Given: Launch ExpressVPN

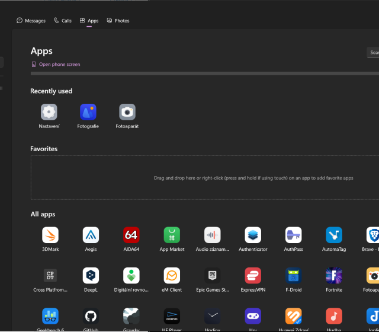Looking at the screenshot, I should click(x=253, y=276).
